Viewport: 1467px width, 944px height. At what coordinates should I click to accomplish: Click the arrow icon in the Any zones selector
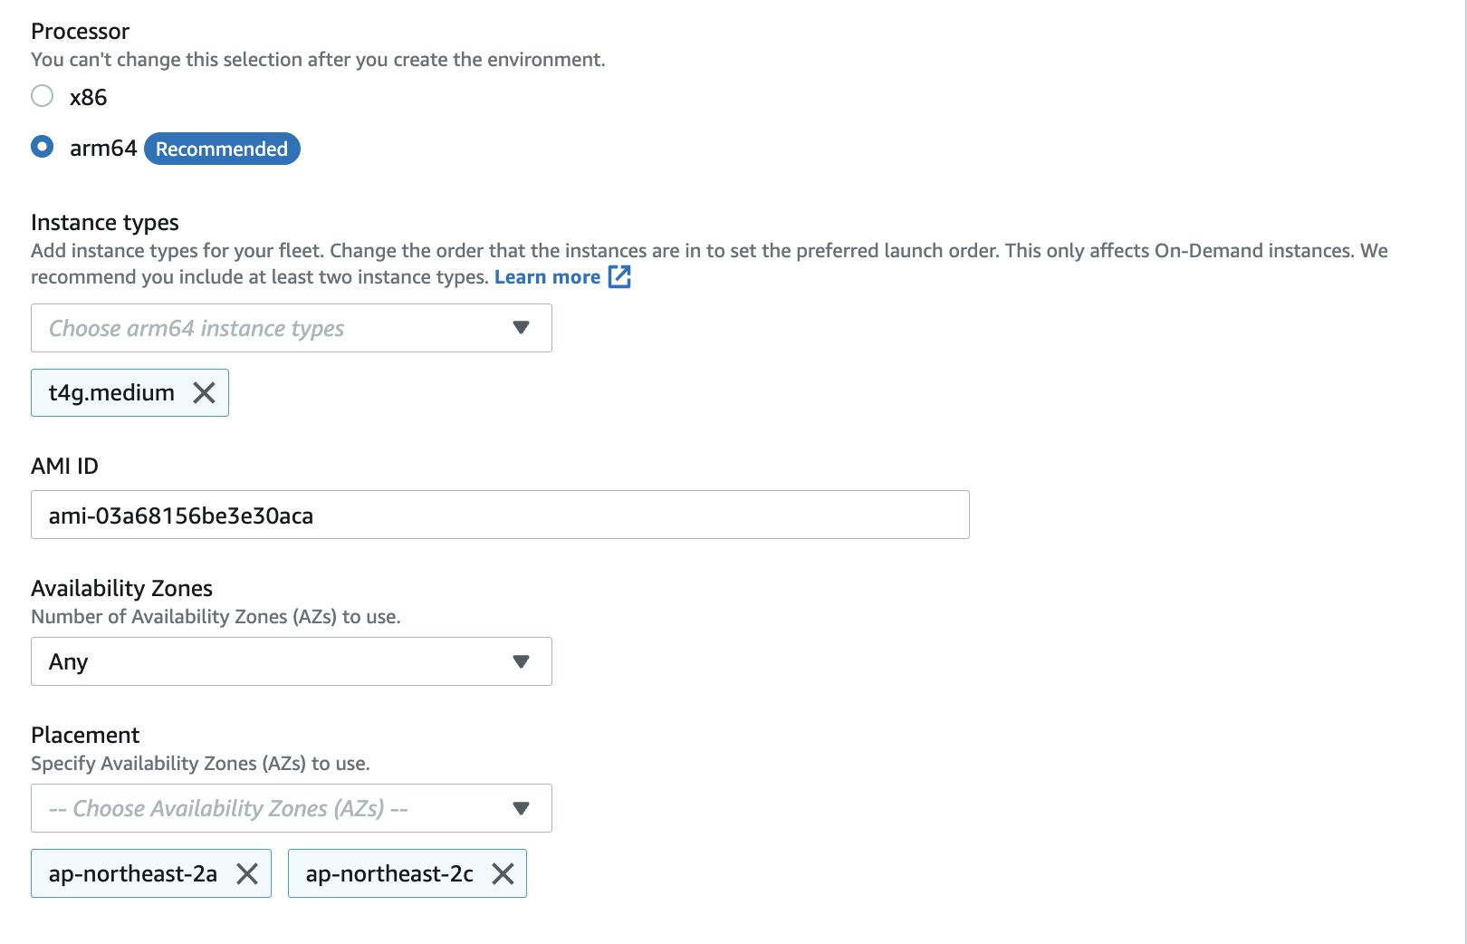click(521, 662)
